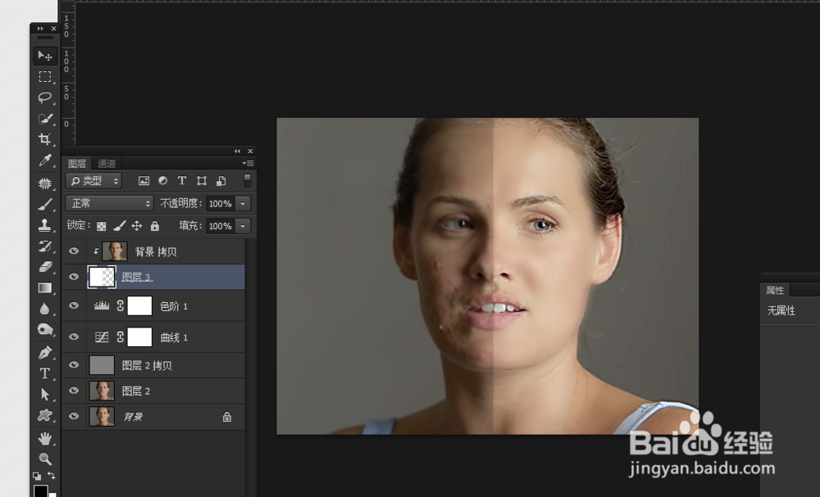The width and height of the screenshot is (820, 497).
Task: Select the Crop tool
Action: coord(44,139)
